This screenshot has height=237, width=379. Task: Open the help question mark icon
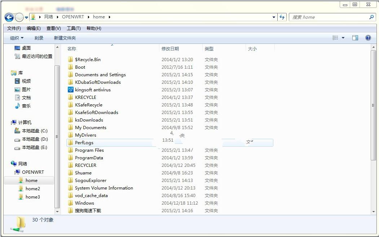pyautogui.click(x=368, y=38)
